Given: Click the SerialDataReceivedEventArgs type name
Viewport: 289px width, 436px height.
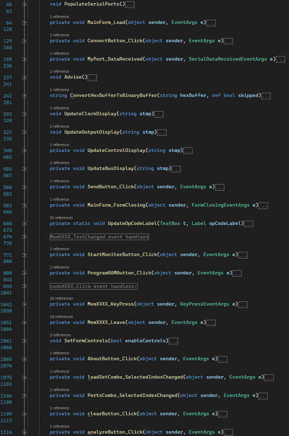Looking at the screenshot, I should tap(228, 59).
